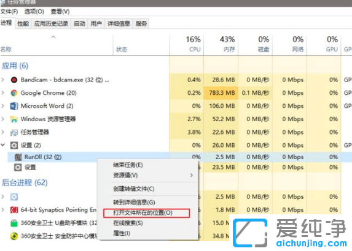Click the child 设置 gear icon
The width and height of the screenshot is (352, 251).
click(x=18, y=167)
